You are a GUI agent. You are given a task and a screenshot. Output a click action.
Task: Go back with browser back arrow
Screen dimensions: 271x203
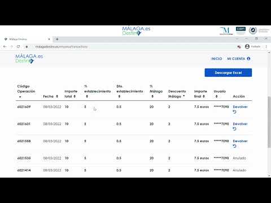pos(5,47)
